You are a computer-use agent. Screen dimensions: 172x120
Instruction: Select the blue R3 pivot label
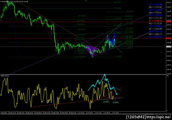pyautogui.click(x=155, y=5)
